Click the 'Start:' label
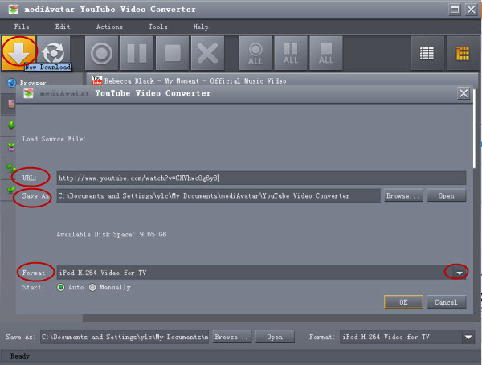482x365 pixels. (x=33, y=287)
